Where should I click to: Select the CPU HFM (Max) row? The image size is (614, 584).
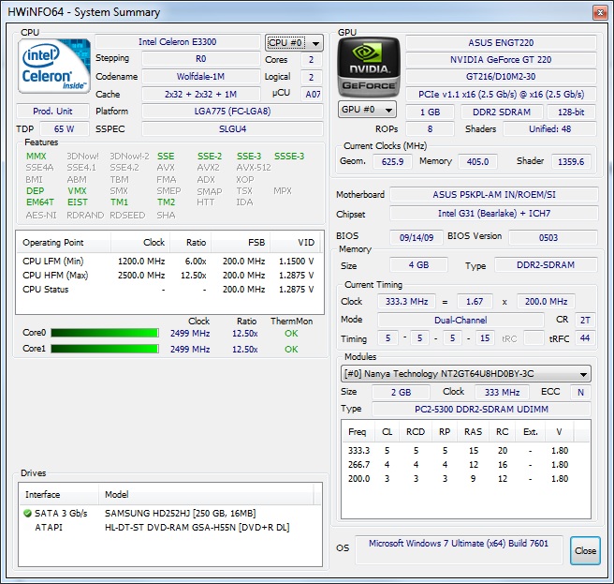coord(168,276)
